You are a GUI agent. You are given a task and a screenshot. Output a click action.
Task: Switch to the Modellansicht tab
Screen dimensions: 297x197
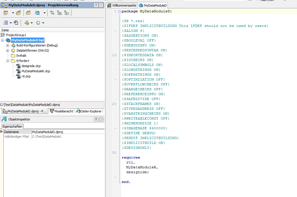62,111
